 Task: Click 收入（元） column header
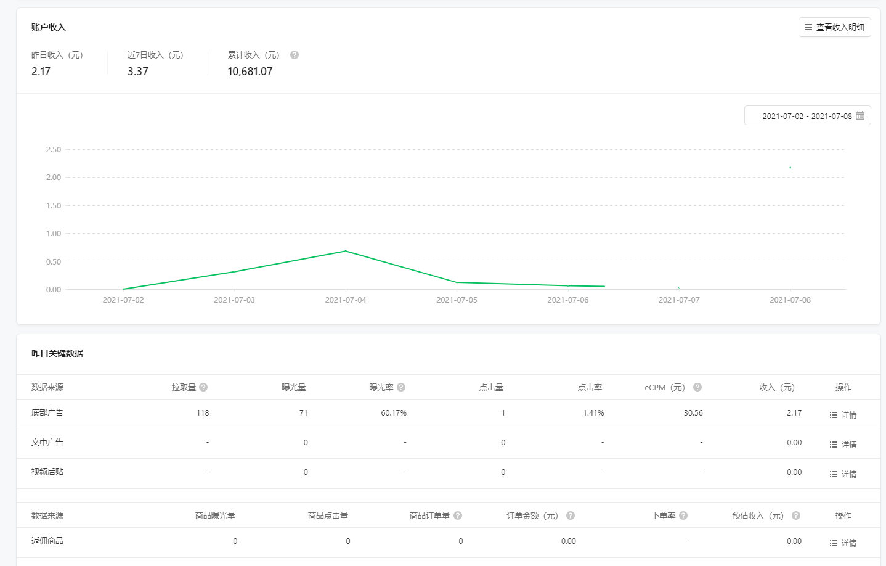pyautogui.click(x=777, y=387)
